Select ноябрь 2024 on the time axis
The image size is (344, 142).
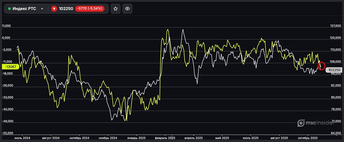tap(108, 138)
